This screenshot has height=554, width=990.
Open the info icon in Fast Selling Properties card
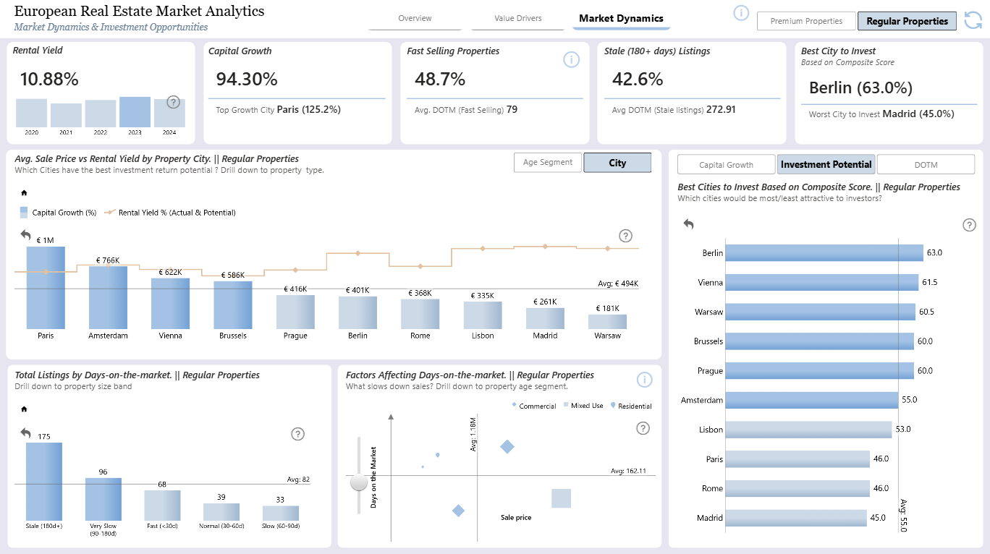(571, 60)
